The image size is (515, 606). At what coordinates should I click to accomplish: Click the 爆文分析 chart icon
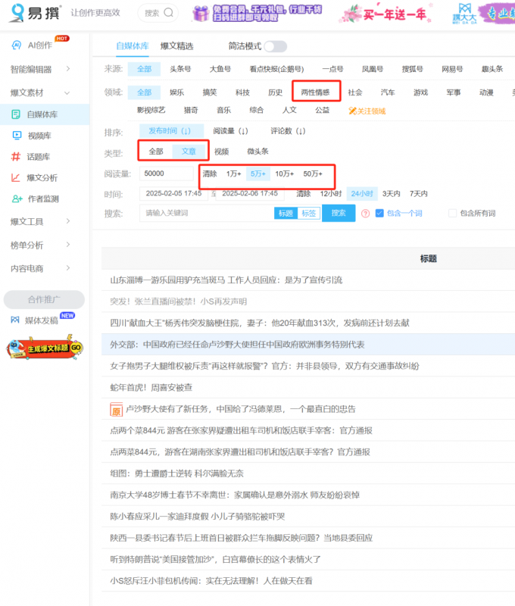tap(16, 178)
